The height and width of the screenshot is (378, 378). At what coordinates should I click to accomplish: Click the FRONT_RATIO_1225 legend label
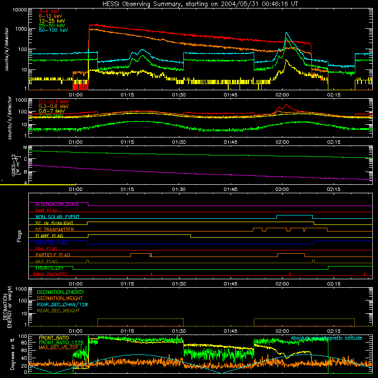point(61,343)
